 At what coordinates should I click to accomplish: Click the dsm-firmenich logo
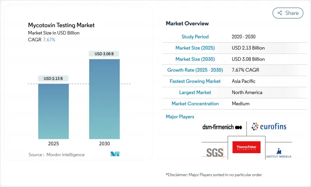click(x=222, y=127)
